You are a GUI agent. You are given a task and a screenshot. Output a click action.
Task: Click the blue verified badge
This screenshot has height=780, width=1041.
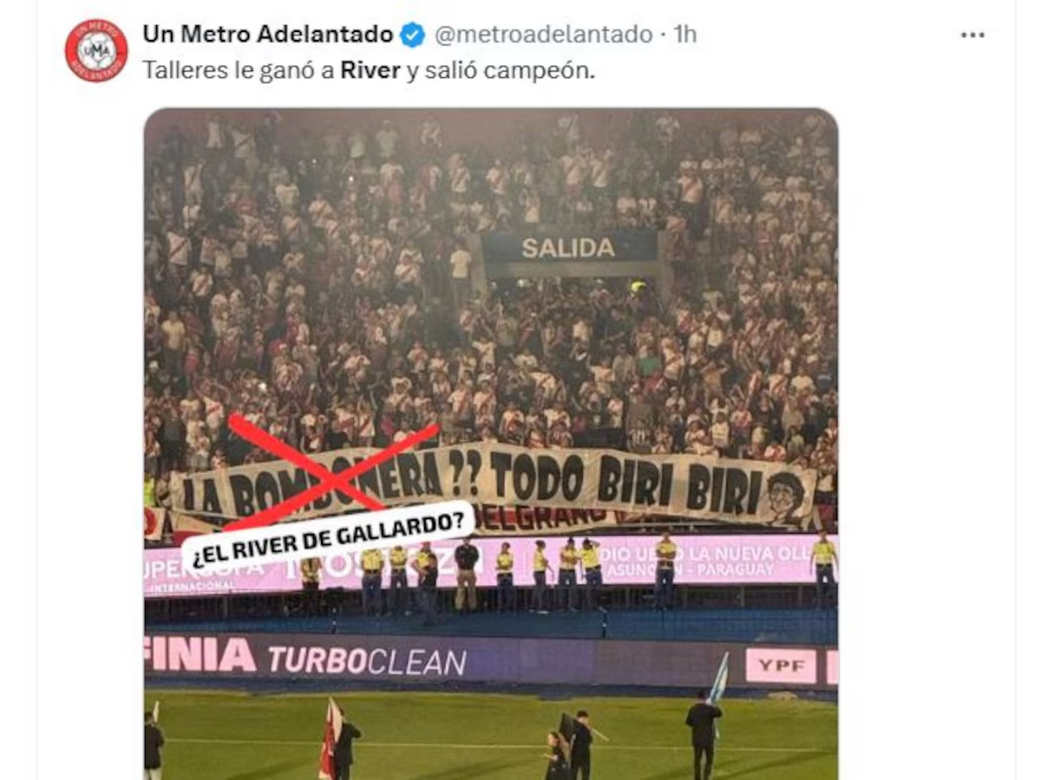412,35
